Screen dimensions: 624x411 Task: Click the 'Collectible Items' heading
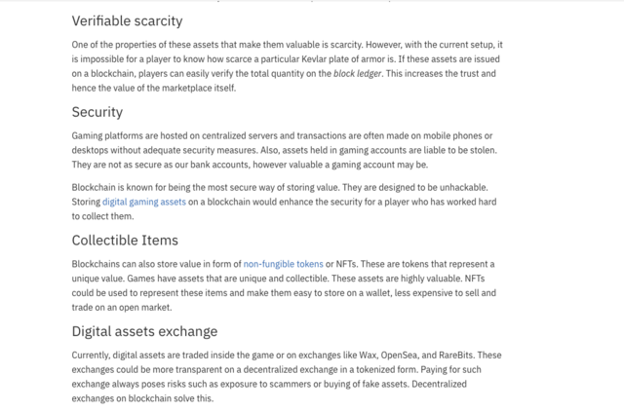click(125, 241)
